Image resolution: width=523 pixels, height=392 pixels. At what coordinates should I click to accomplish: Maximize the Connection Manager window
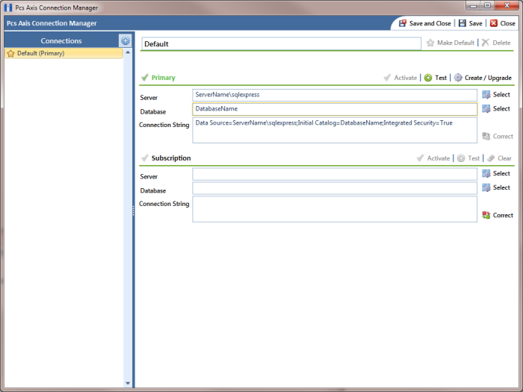(x=487, y=5)
